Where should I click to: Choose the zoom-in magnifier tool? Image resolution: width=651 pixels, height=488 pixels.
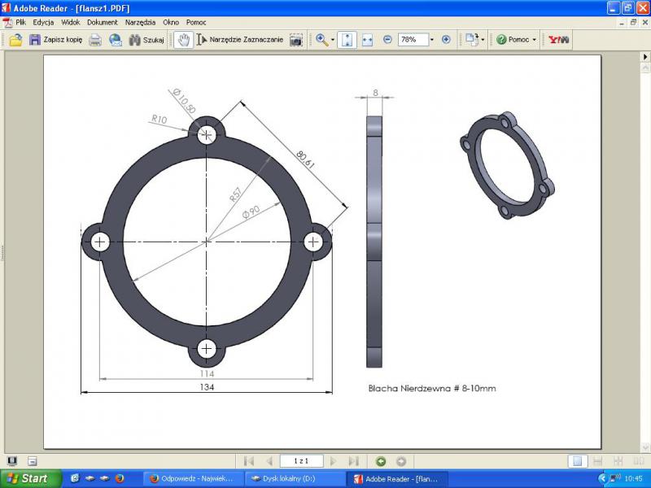point(321,40)
